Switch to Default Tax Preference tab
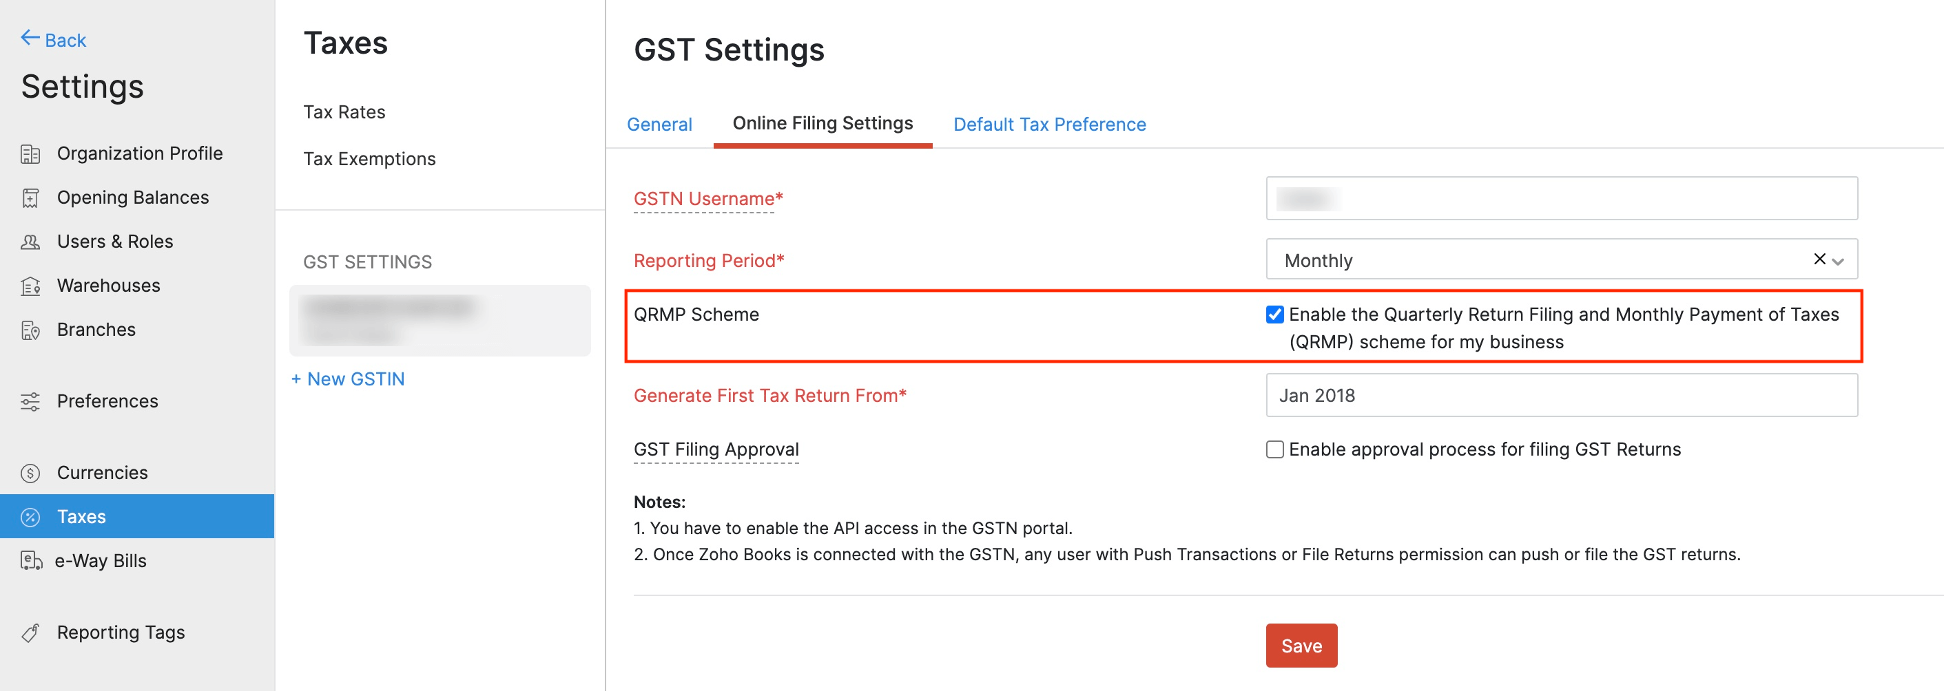Viewport: 1944px width, 691px height. pyautogui.click(x=1049, y=125)
